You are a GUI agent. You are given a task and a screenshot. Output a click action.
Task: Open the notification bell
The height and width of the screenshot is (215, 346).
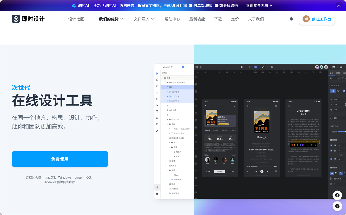pyautogui.click(x=291, y=19)
